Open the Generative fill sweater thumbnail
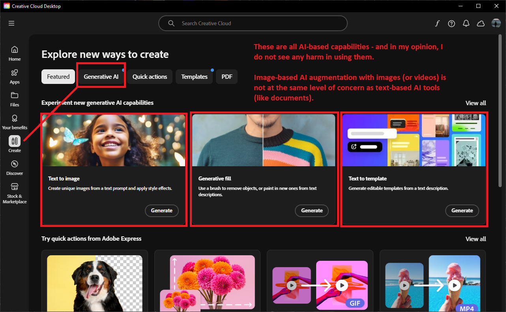Viewport: 506px width, 312px height. click(x=264, y=140)
